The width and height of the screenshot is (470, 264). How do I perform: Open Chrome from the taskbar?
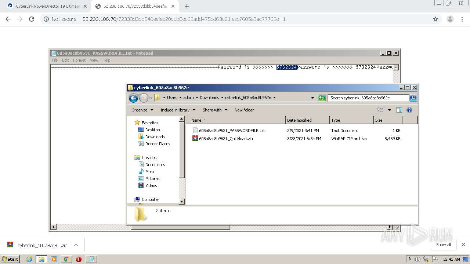tap(66, 259)
